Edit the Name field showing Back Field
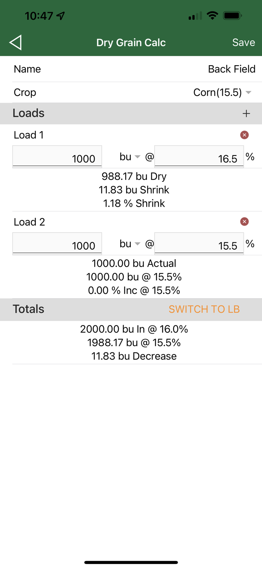Screen dimensions: 262x569 (x=232, y=69)
